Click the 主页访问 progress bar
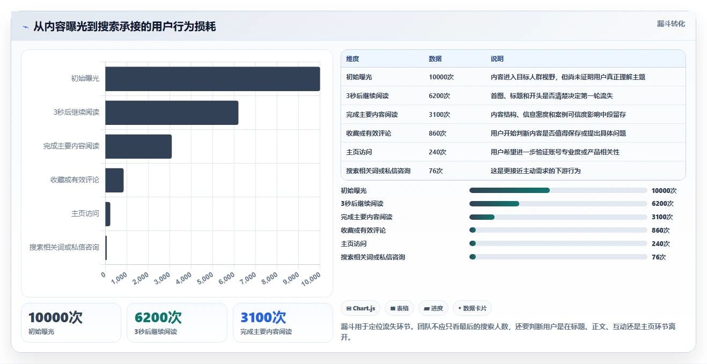This screenshot has width=707, height=364. [558, 243]
